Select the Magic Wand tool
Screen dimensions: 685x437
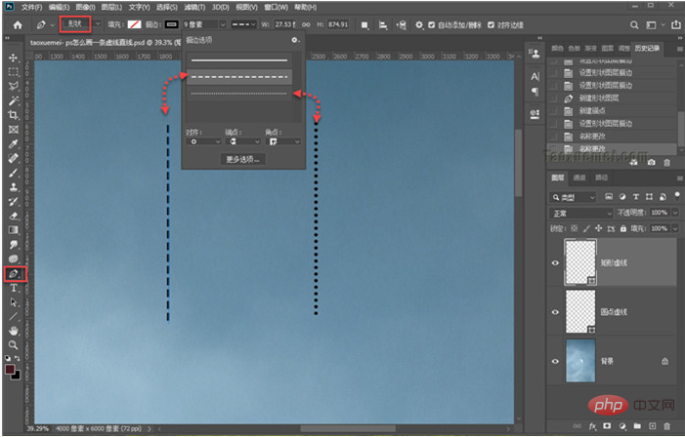[x=14, y=100]
